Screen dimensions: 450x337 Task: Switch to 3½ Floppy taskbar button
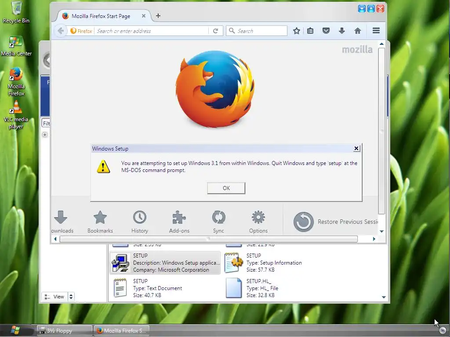[x=65, y=331]
